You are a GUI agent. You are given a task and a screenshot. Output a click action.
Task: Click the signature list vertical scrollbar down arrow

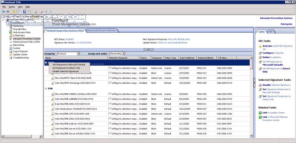(251, 136)
